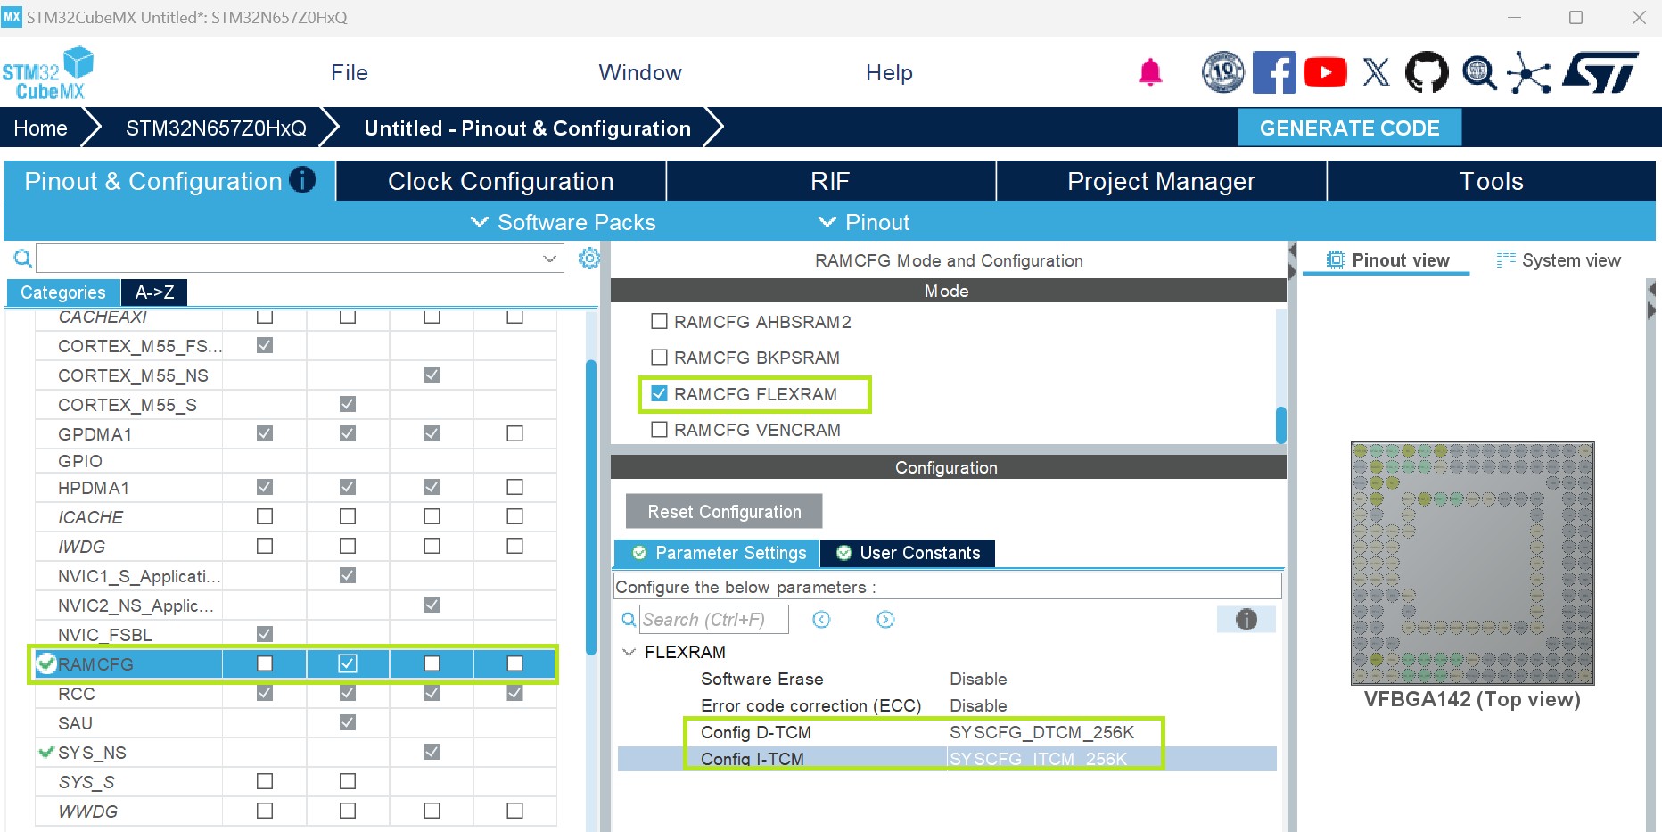Screen dimensions: 1662x832
Task: Click the parameter search magnifier icon
Action: (x=629, y=620)
